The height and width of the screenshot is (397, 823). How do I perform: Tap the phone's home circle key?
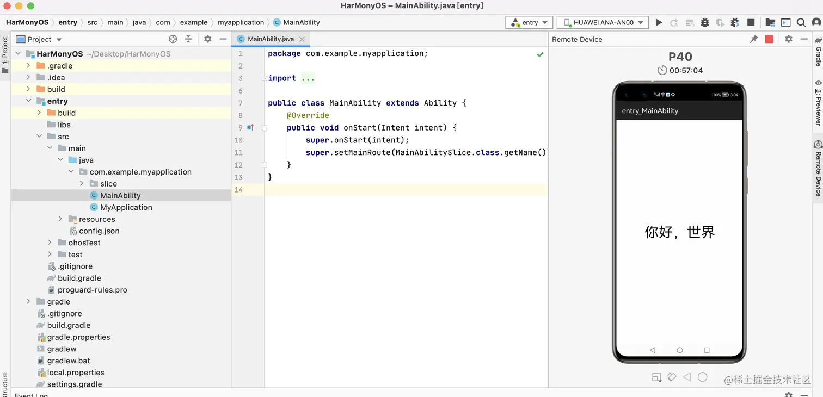(679, 350)
